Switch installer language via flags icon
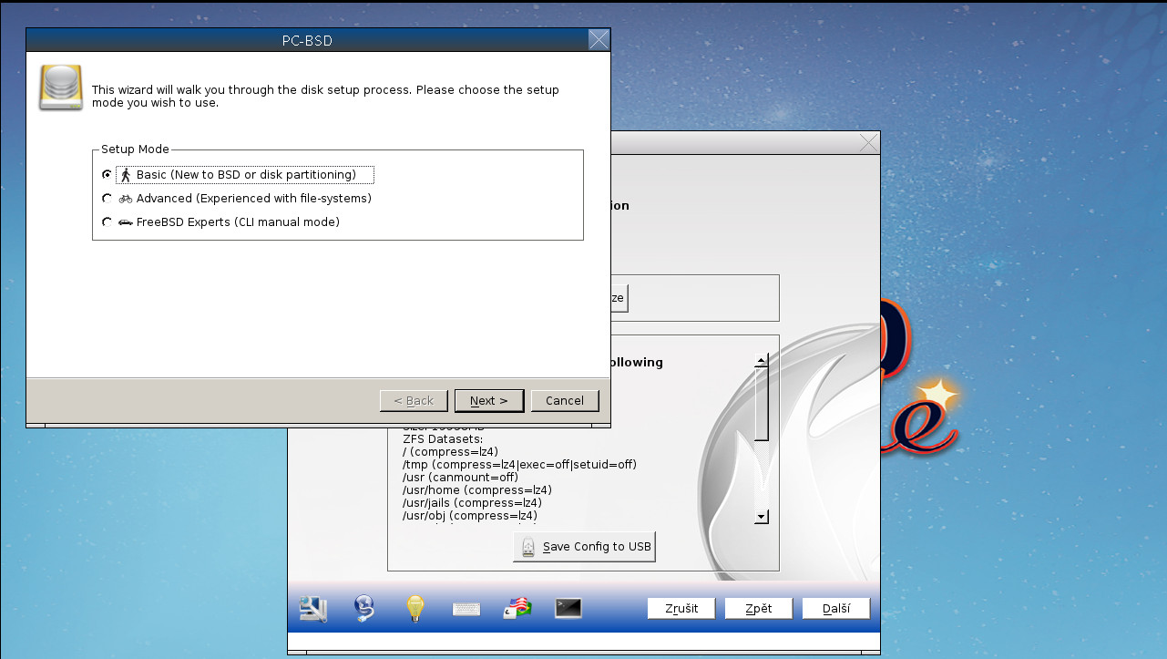This screenshot has height=659, width=1167. coord(517,608)
